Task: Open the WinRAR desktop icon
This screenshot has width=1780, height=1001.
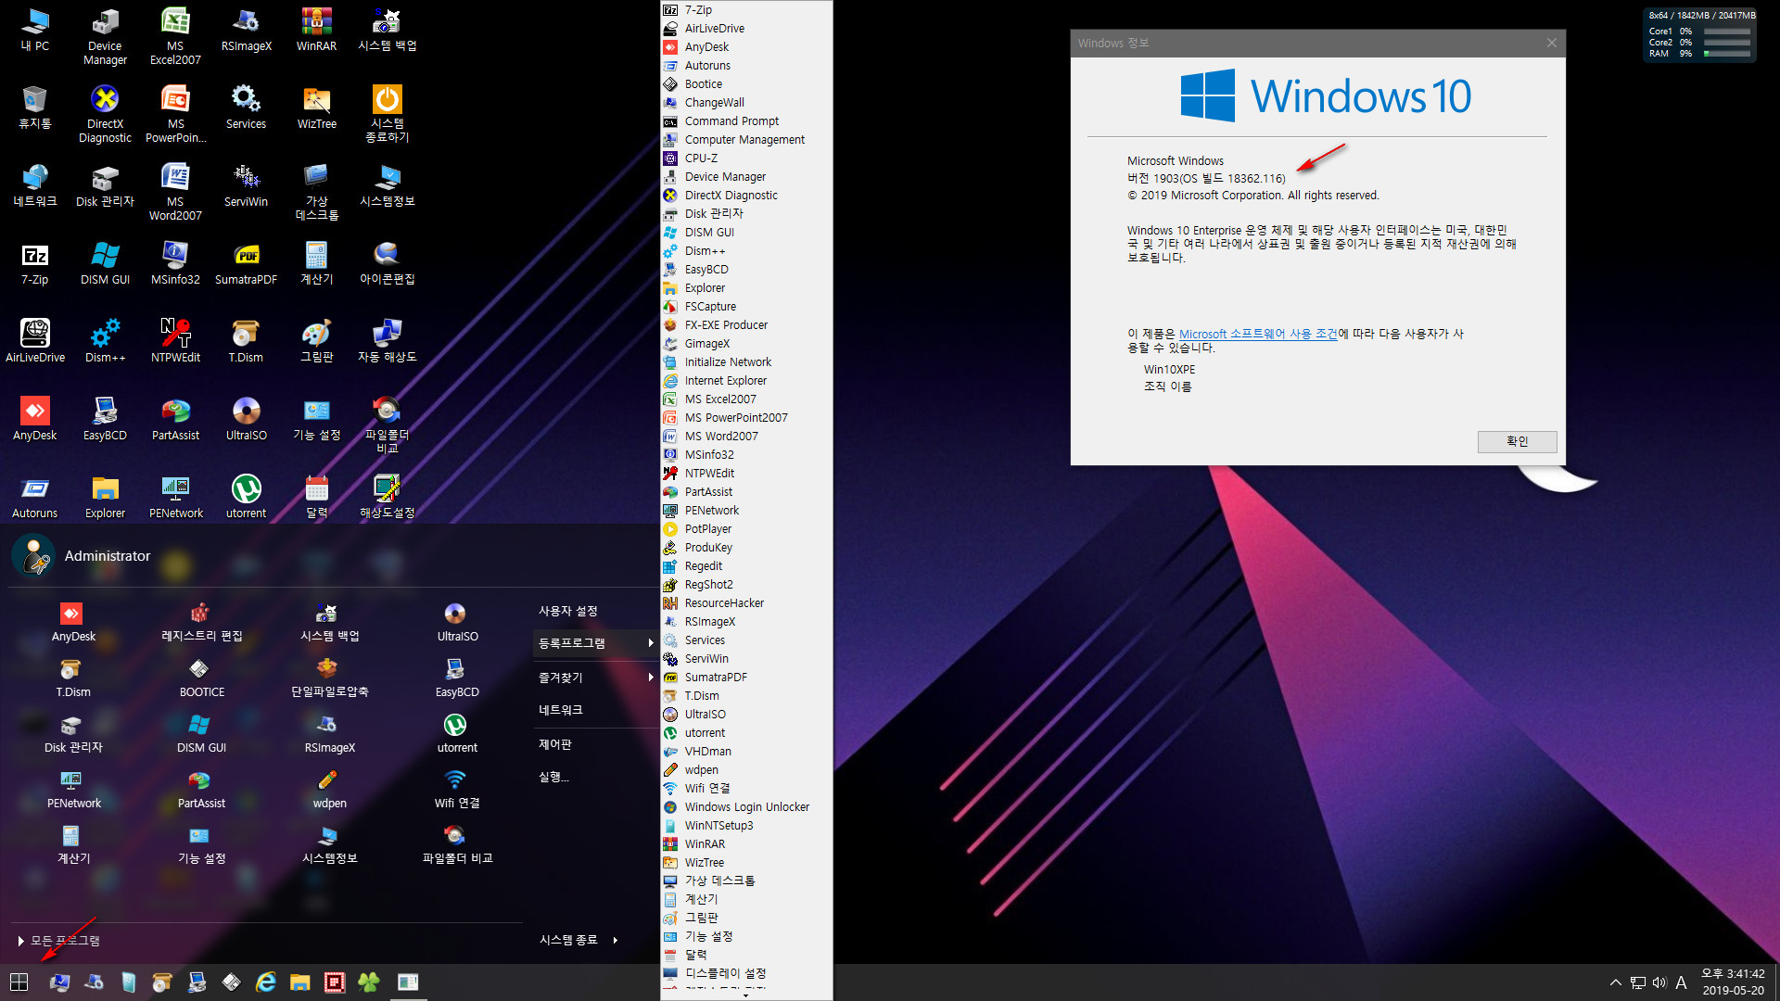Action: 316,30
